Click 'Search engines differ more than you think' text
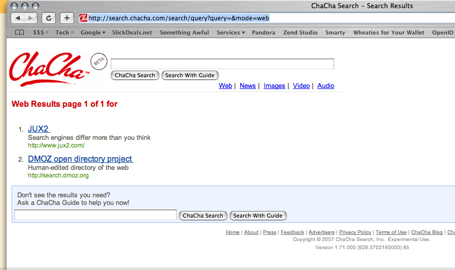Viewport: 455px width, 270px height. pos(89,137)
